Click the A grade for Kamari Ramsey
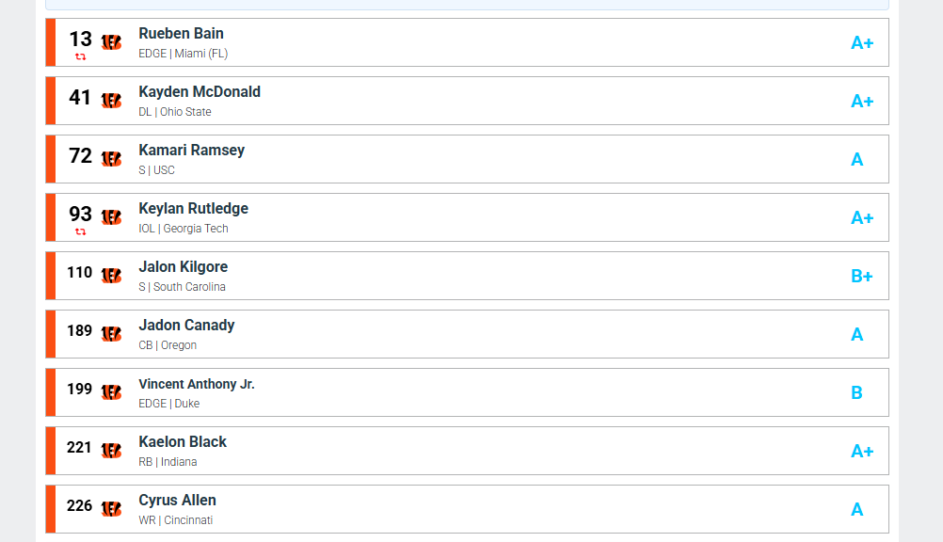The height and width of the screenshot is (542, 943). [856, 159]
